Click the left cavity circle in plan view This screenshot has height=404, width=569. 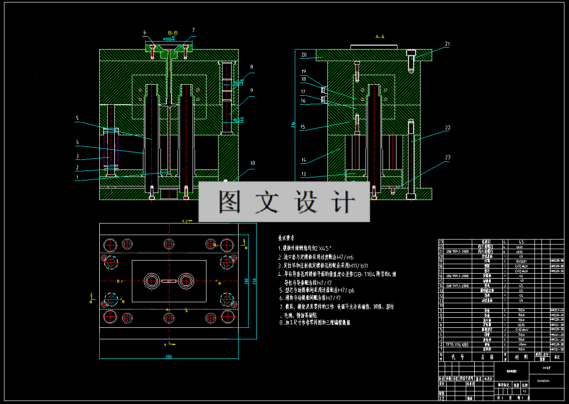(x=152, y=281)
